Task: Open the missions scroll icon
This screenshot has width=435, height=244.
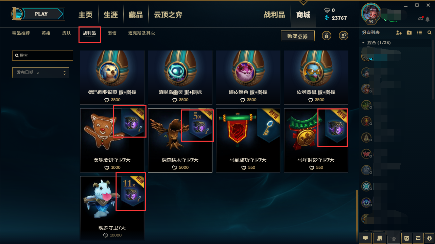Action: (x=380, y=238)
